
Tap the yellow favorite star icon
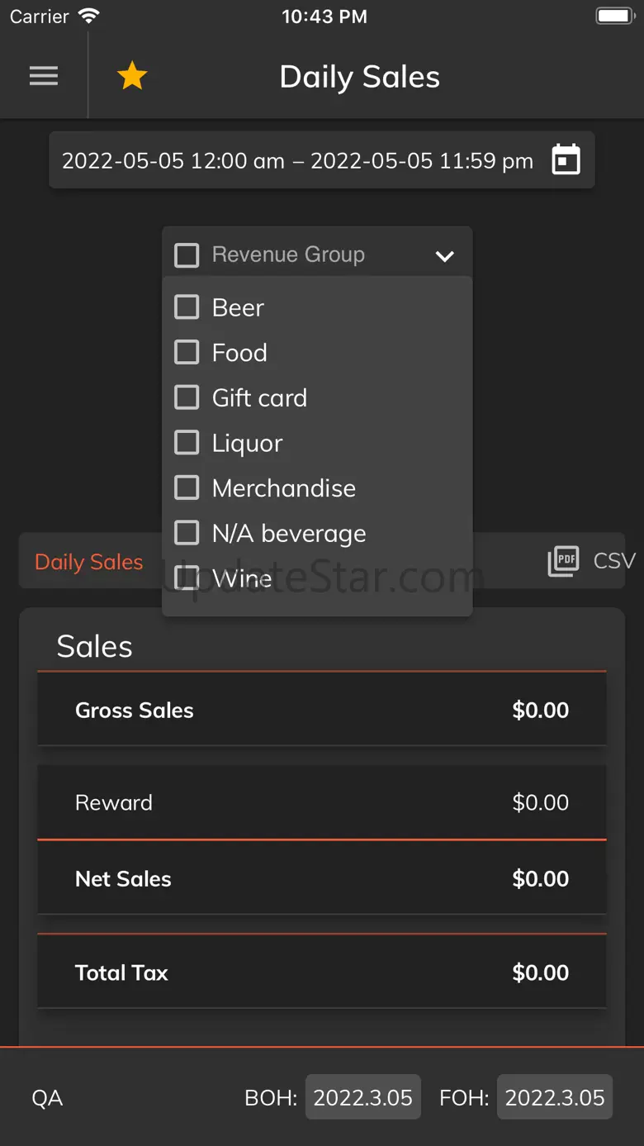[132, 77]
